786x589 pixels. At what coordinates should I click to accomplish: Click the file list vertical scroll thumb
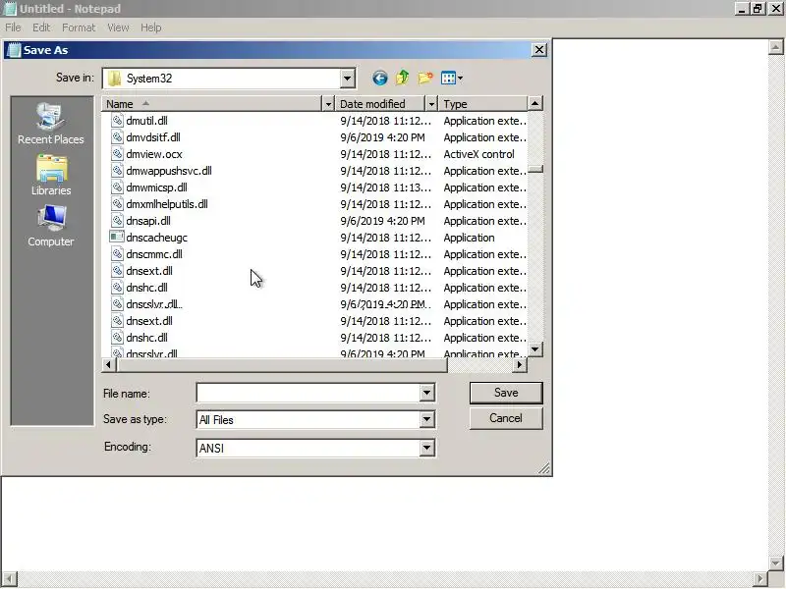click(x=534, y=169)
